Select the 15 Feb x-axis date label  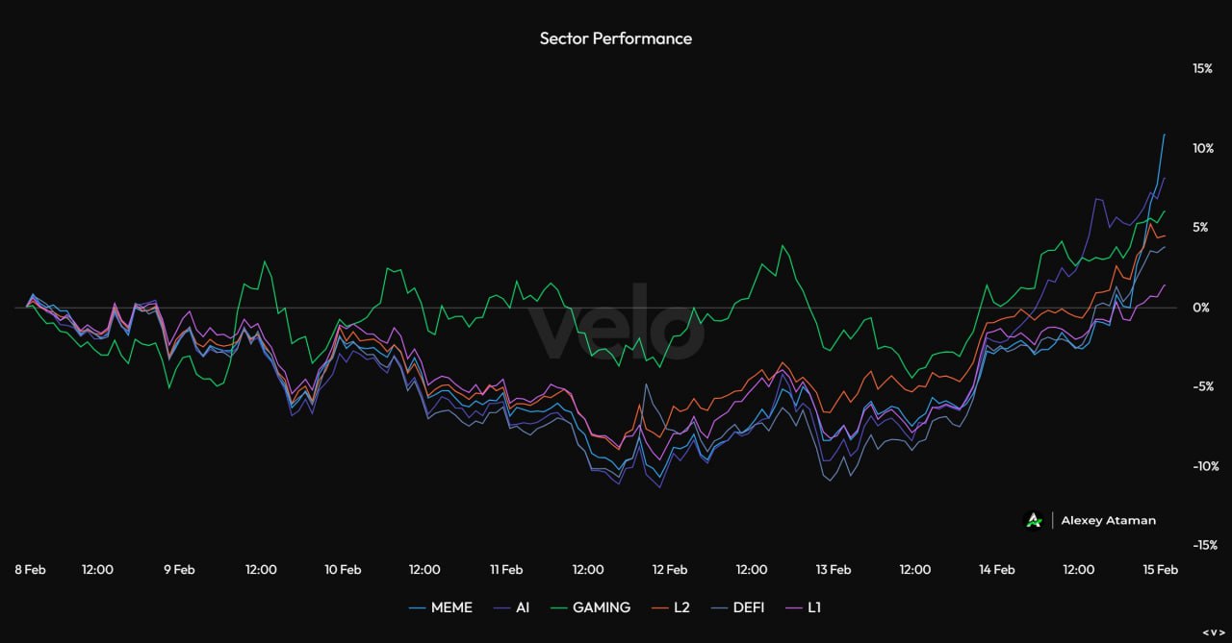point(1161,569)
